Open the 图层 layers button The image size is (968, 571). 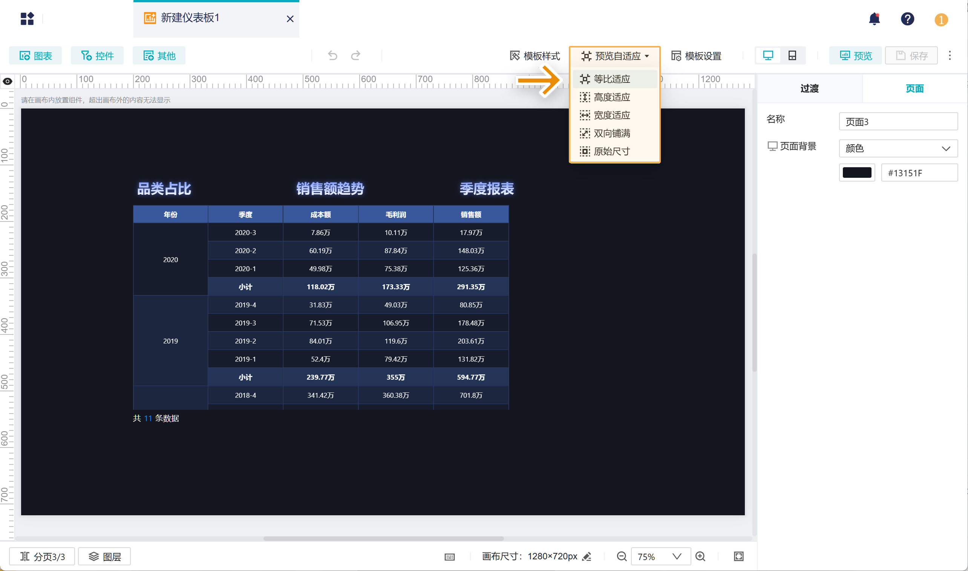(105, 556)
